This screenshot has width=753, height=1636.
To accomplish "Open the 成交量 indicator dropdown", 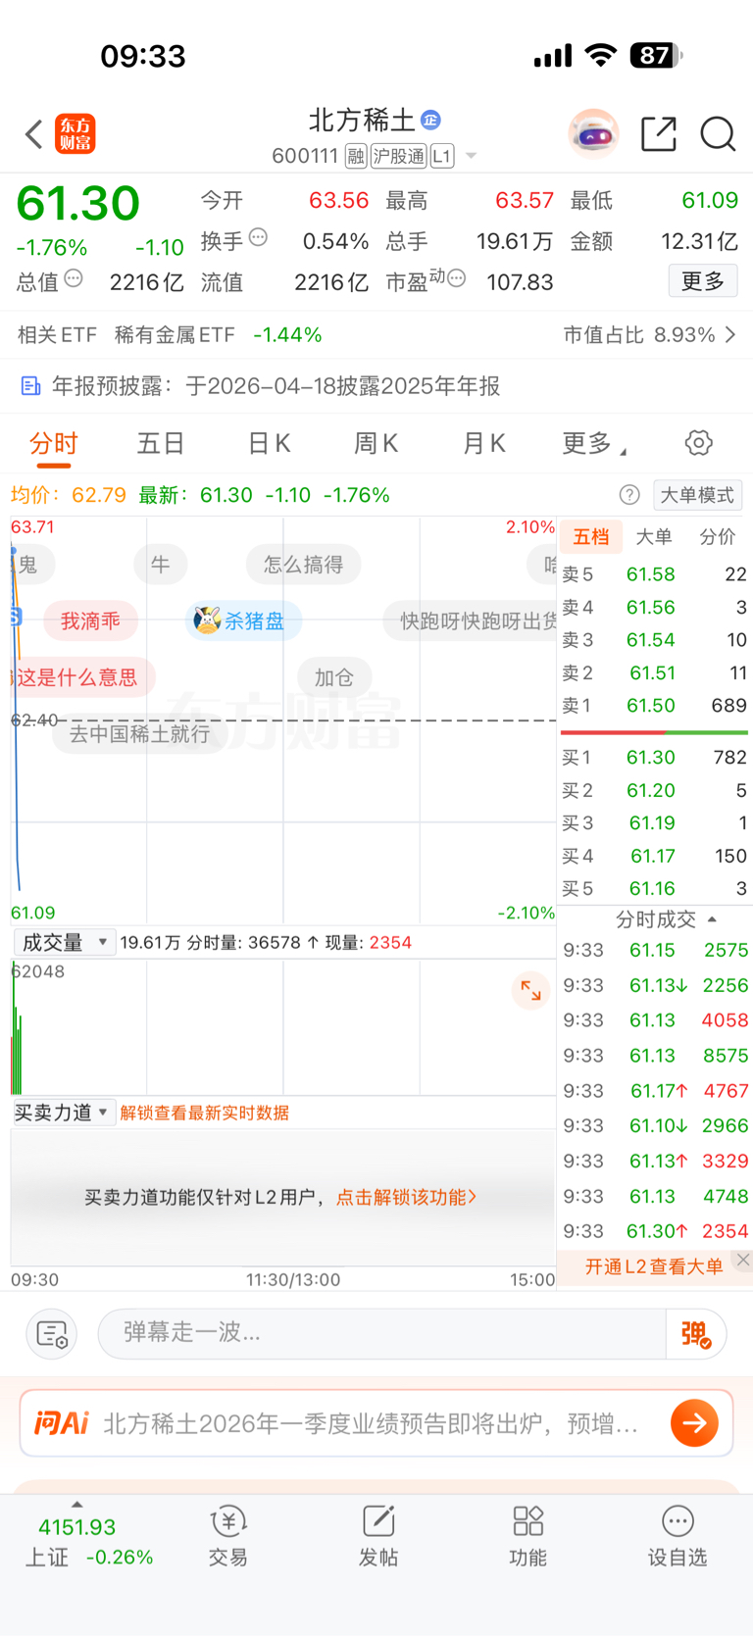I will pos(65,943).
